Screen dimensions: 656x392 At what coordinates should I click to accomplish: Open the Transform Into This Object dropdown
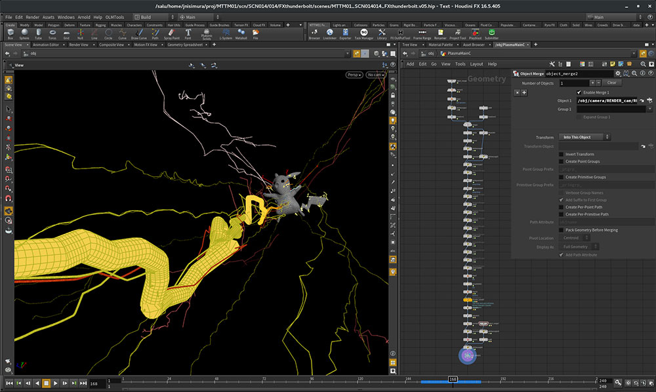click(x=585, y=137)
